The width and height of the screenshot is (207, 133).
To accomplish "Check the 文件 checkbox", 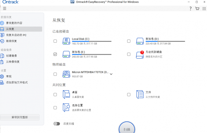I will coord(129,95).
